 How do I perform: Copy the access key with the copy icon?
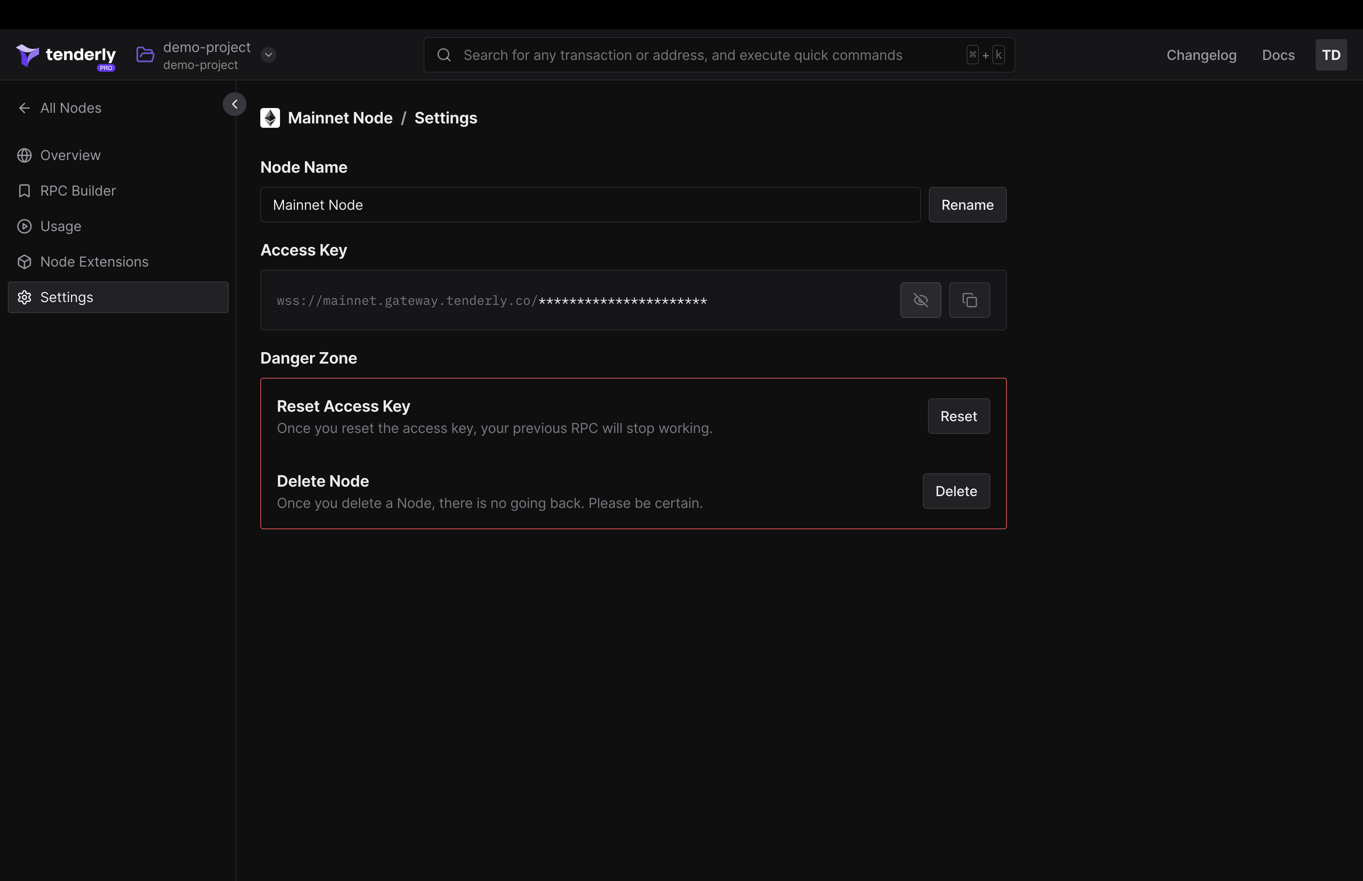click(969, 301)
